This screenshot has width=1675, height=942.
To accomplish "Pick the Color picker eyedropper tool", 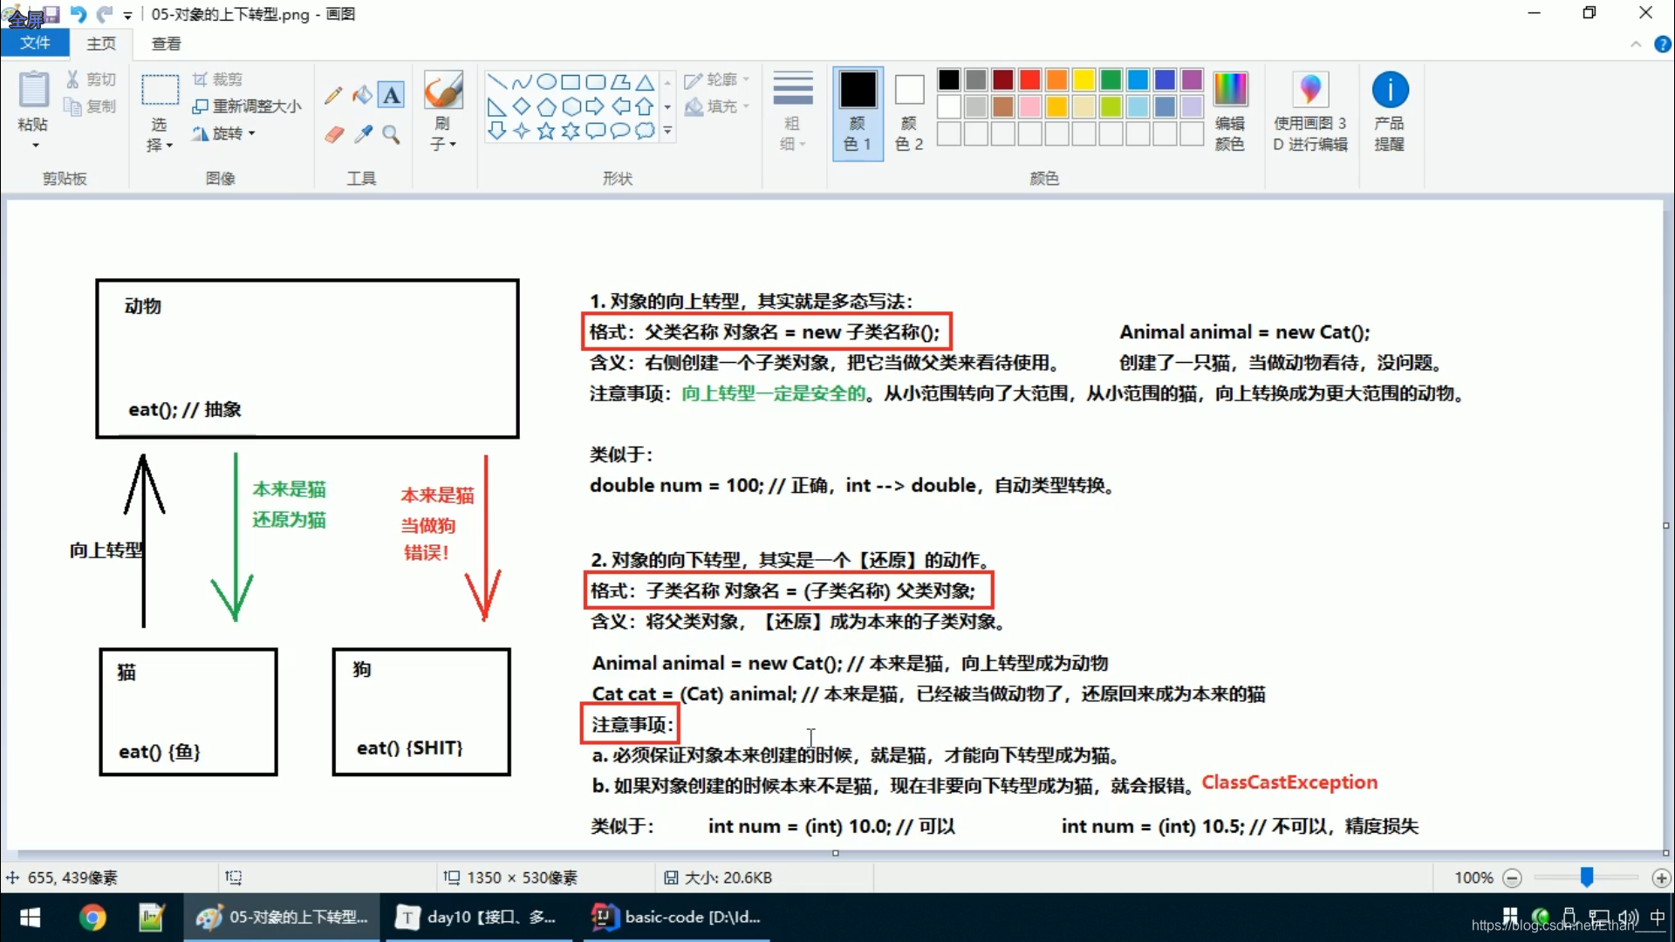I will click(x=363, y=134).
